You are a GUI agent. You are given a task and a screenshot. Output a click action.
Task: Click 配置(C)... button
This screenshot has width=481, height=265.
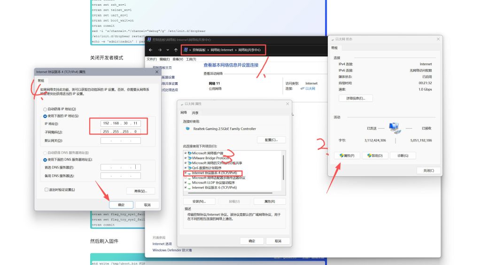click(x=271, y=140)
